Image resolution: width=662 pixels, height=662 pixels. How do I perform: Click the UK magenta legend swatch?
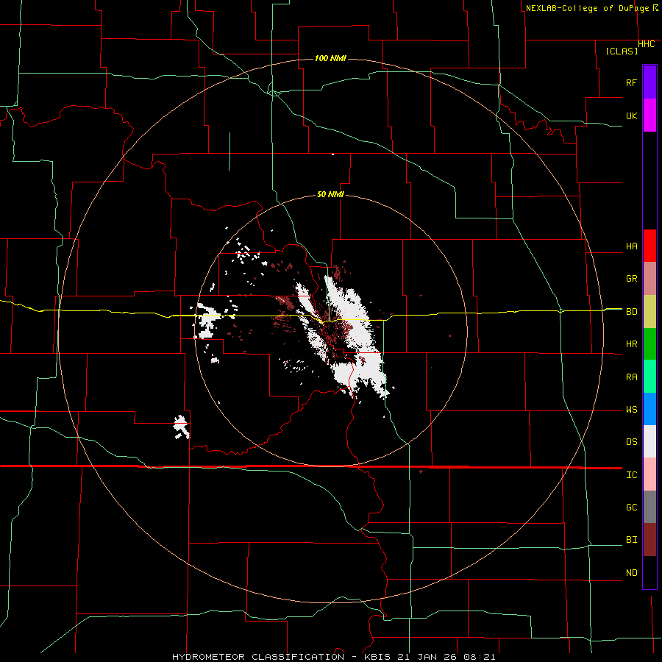tap(649, 115)
